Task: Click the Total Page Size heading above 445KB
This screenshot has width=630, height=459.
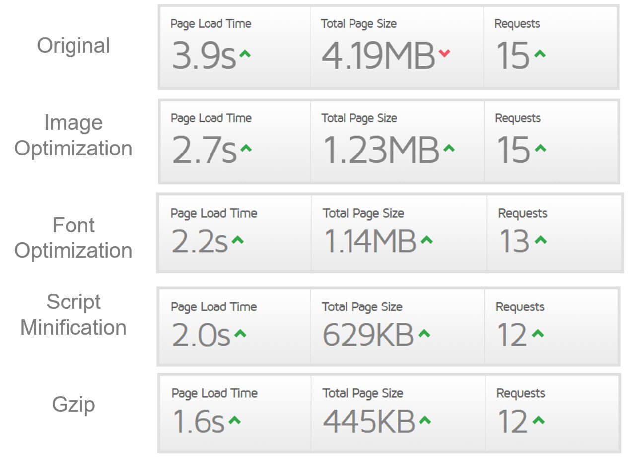Action: click(x=362, y=393)
